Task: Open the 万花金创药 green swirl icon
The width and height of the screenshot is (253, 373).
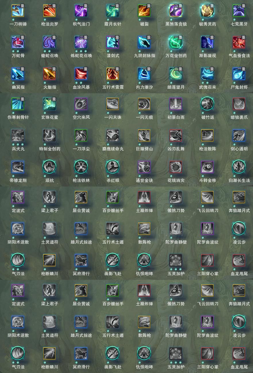Action: (176, 42)
